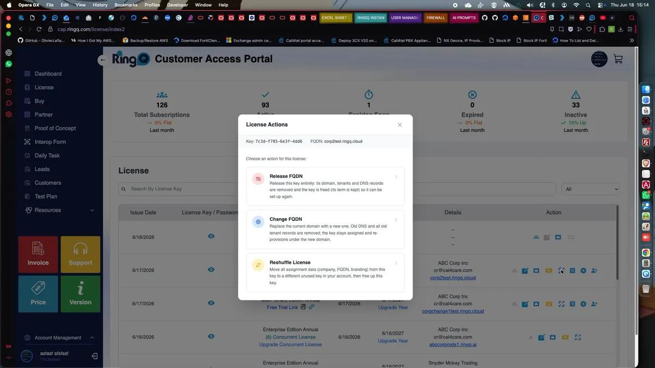The width and height of the screenshot is (655, 368).
Task: Expand the Resources sidebar section
Action: coord(59,210)
